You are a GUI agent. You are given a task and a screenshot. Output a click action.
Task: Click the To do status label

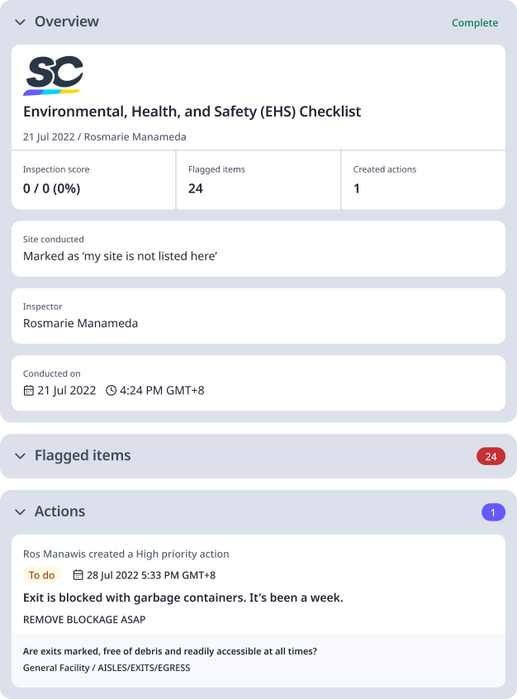(x=41, y=575)
